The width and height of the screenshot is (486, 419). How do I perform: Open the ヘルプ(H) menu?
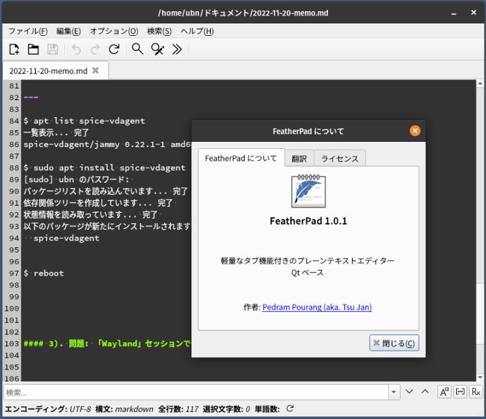tap(197, 31)
